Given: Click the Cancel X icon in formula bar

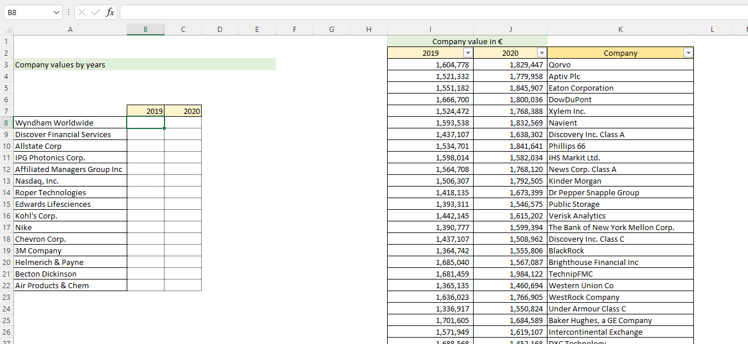Looking at the screenshot, I should (x=82, y=12).
